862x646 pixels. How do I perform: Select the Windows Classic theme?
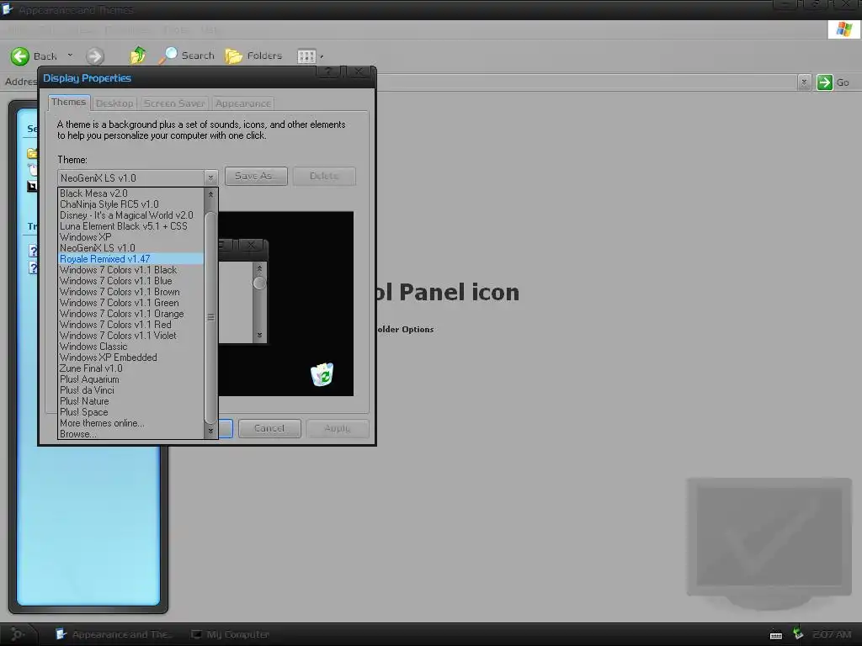[x=130, y=347]
